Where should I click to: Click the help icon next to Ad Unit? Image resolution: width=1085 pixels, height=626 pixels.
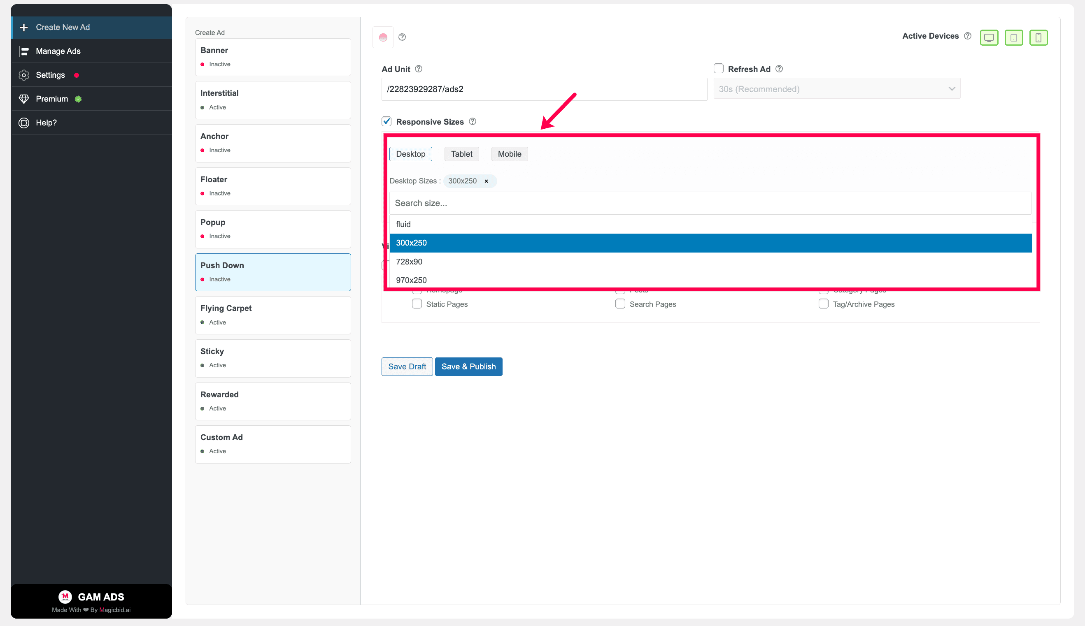click(419, 69)
